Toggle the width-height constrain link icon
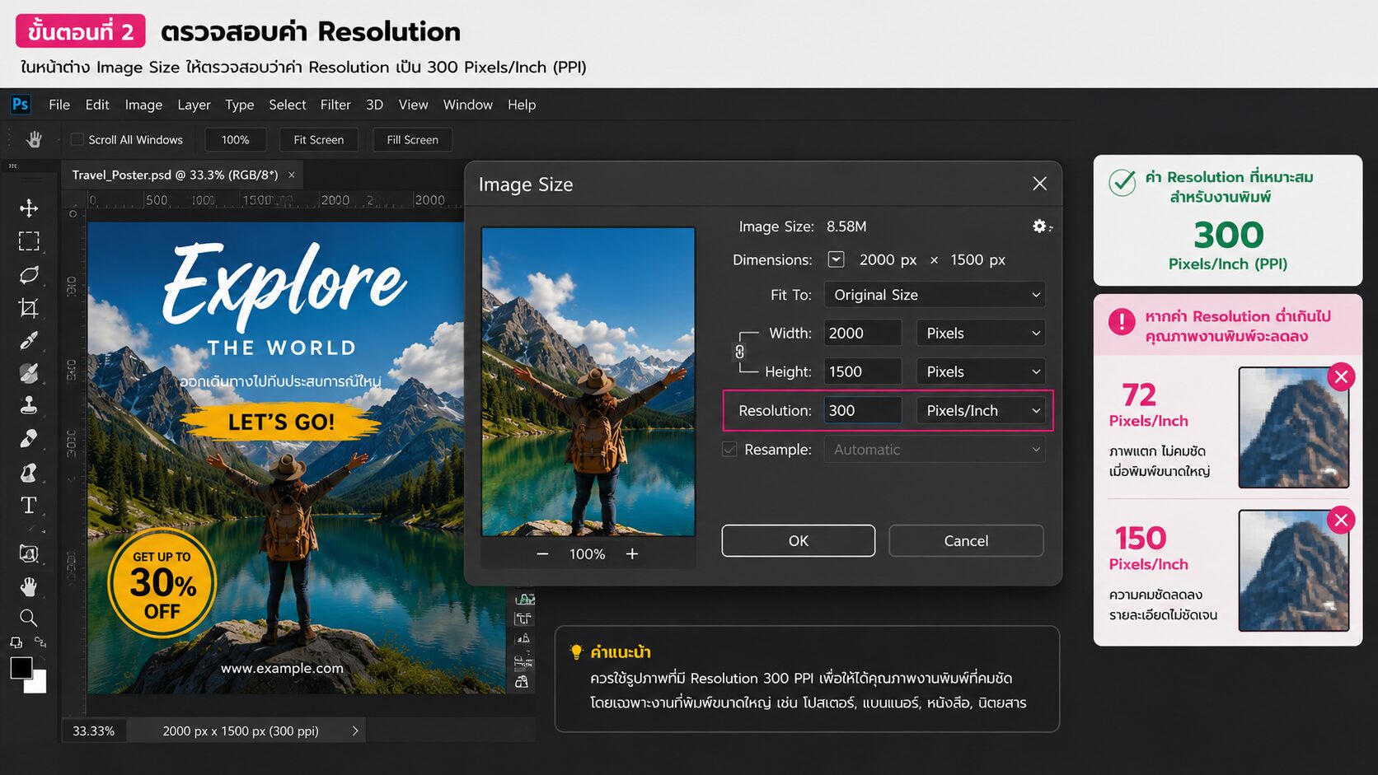Image resolution: width=1378 pixels, height=775 pixels. click(x=739, y=352)
